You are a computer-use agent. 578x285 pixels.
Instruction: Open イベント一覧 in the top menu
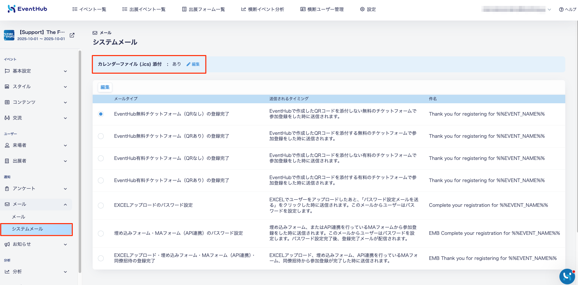[x=89, y=9]
